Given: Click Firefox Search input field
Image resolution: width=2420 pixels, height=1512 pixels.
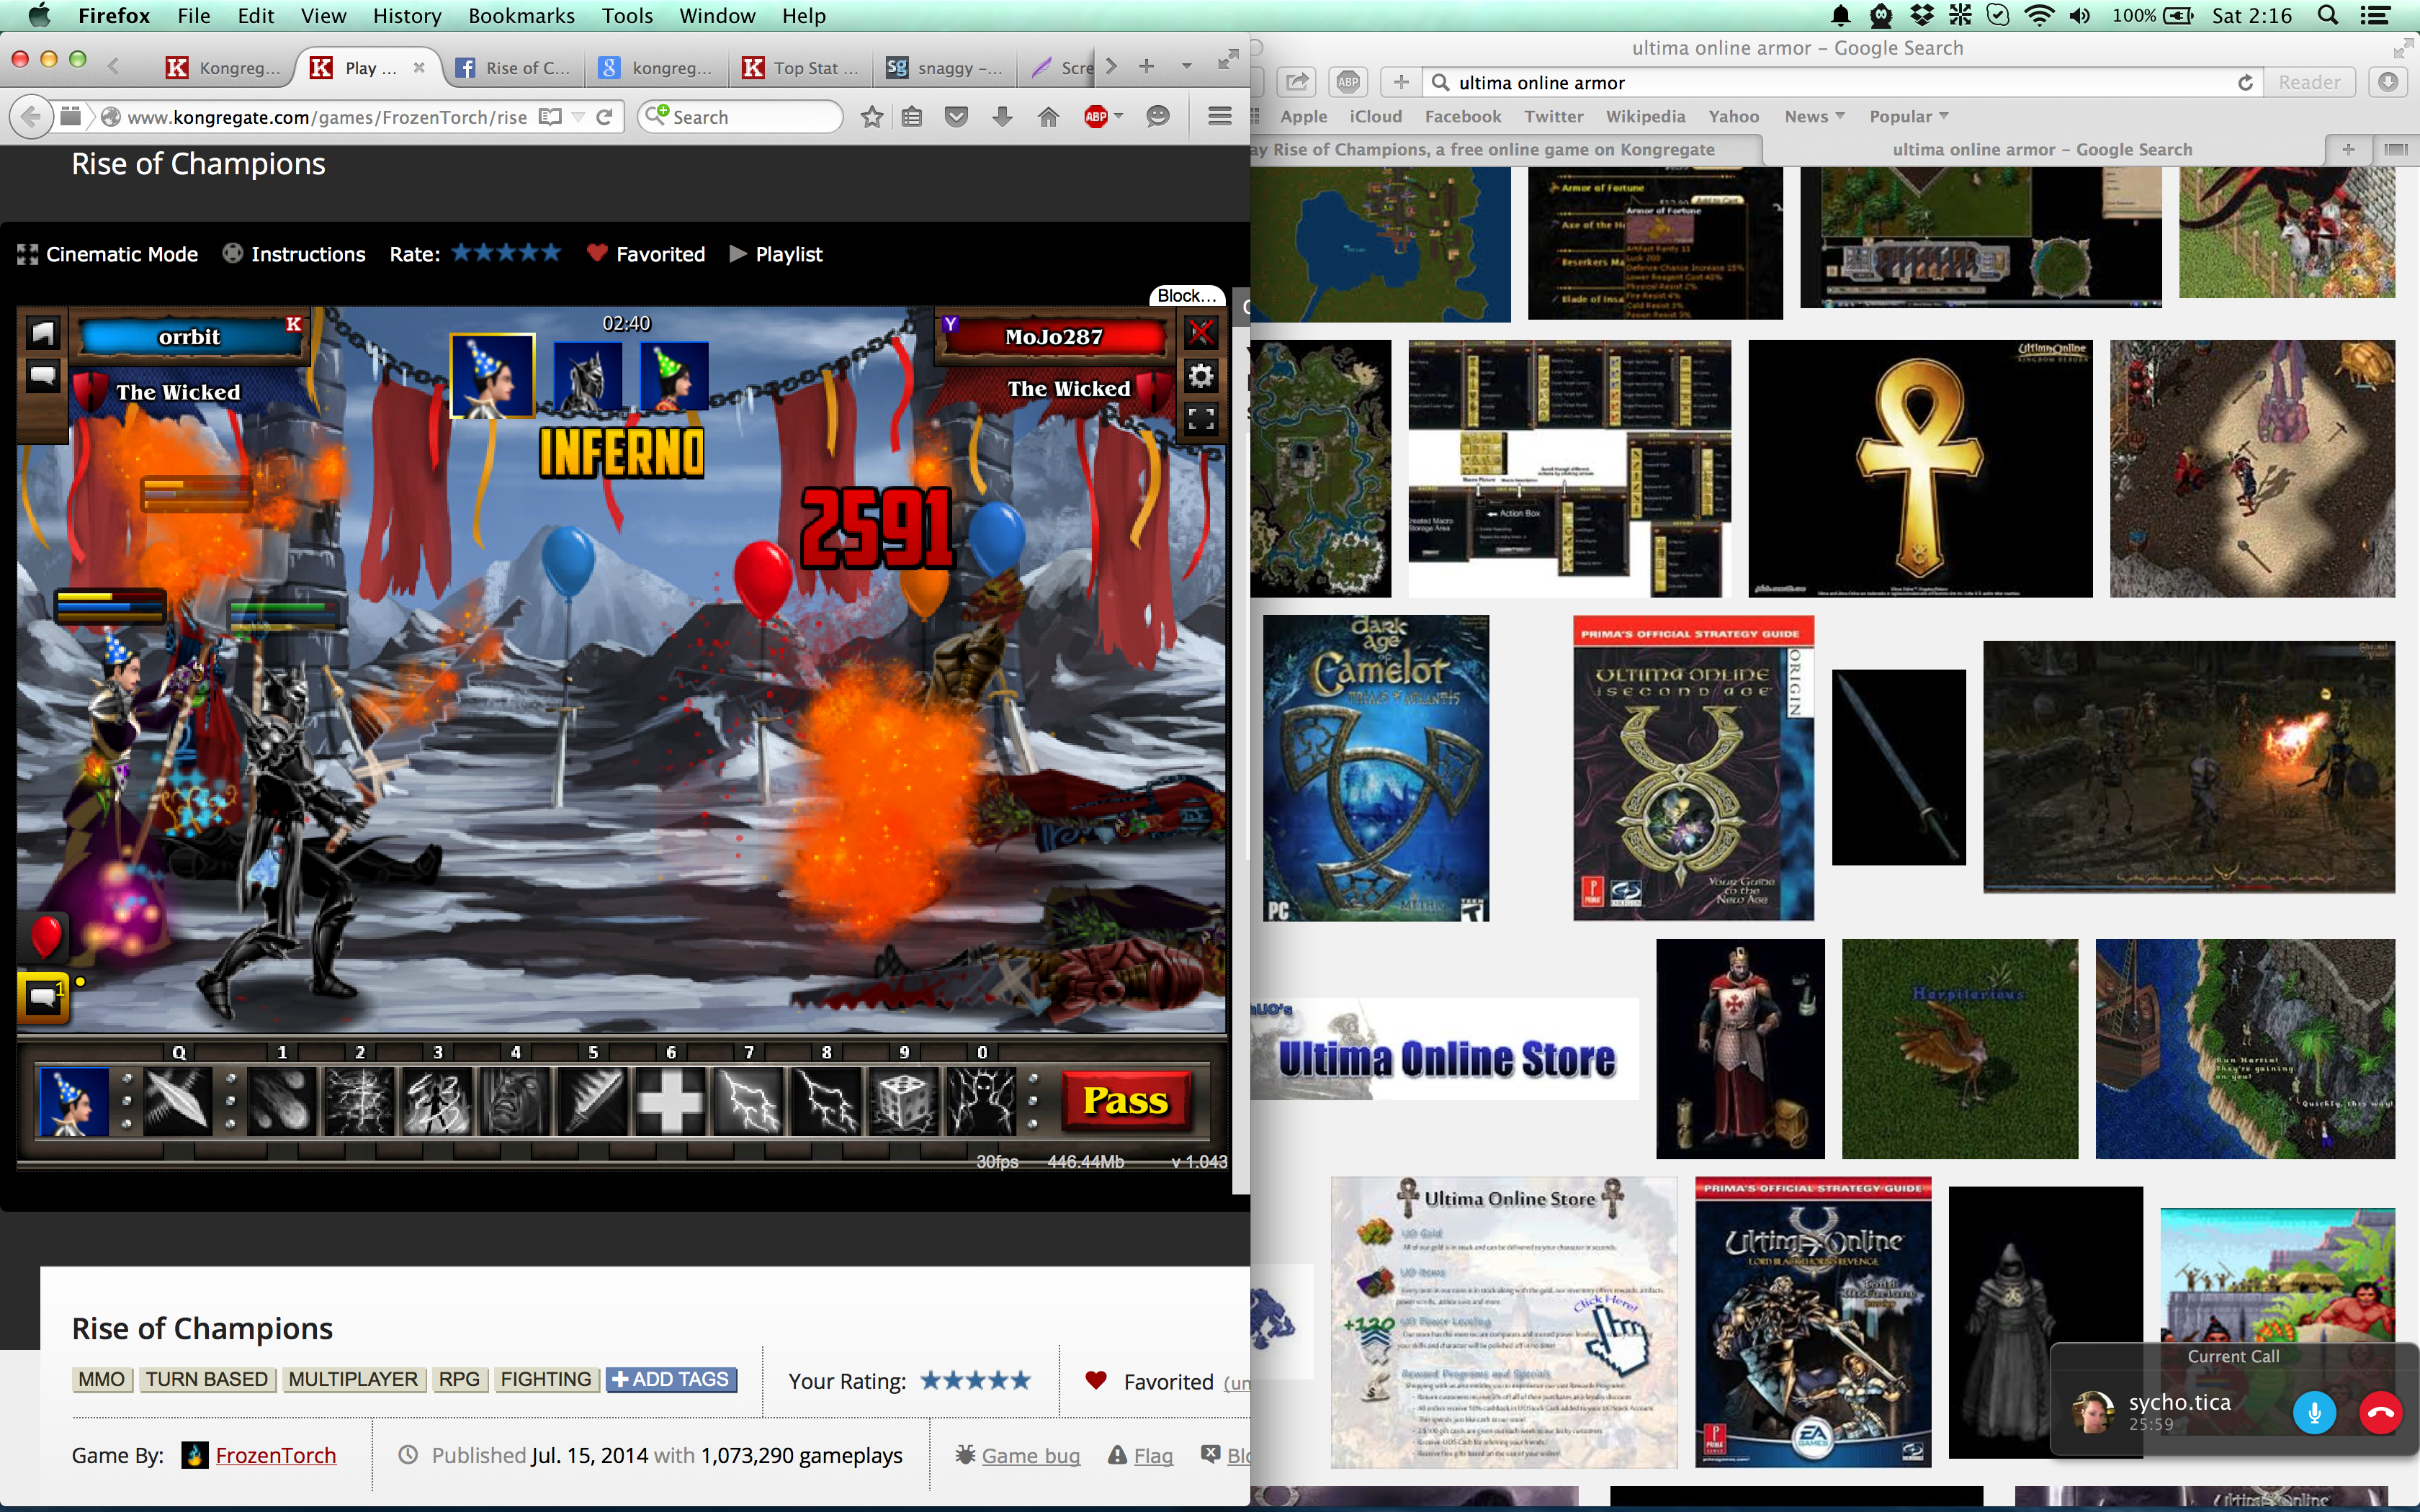Looking at the screenshot, I should point(740,117).
